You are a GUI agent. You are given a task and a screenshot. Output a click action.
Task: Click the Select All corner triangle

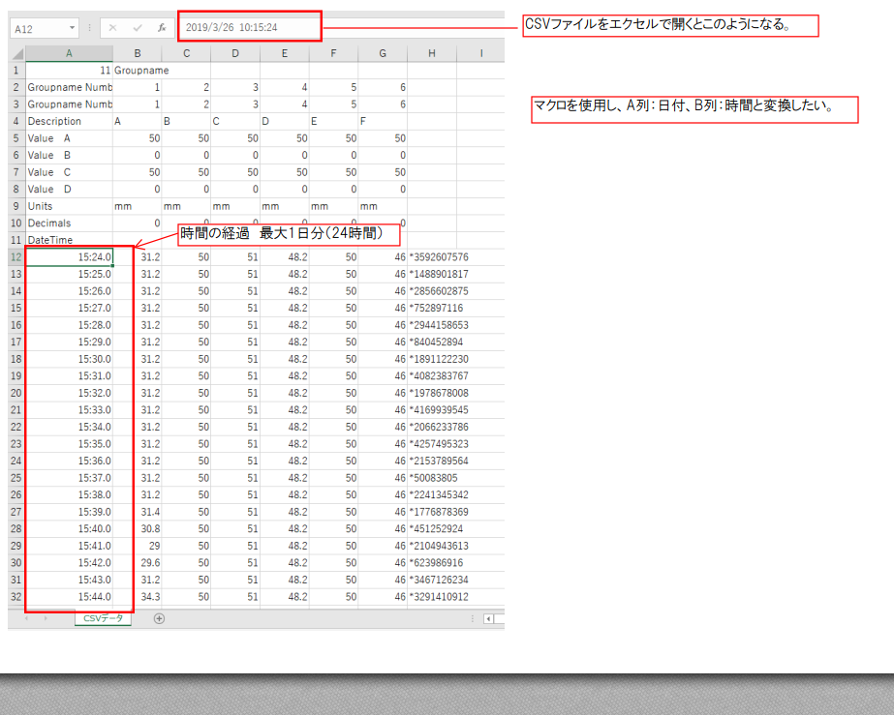pos(16,53)
